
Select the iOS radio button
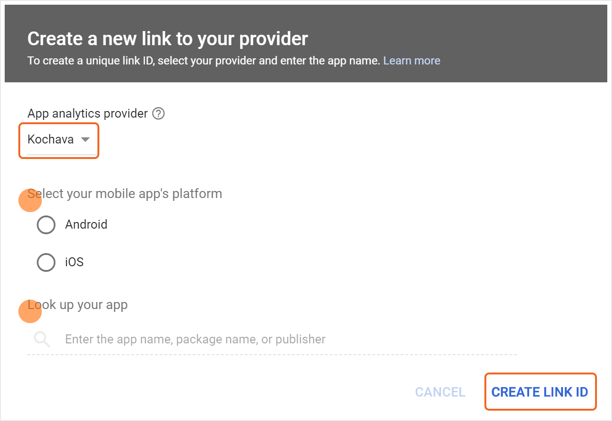pos(46,262)
